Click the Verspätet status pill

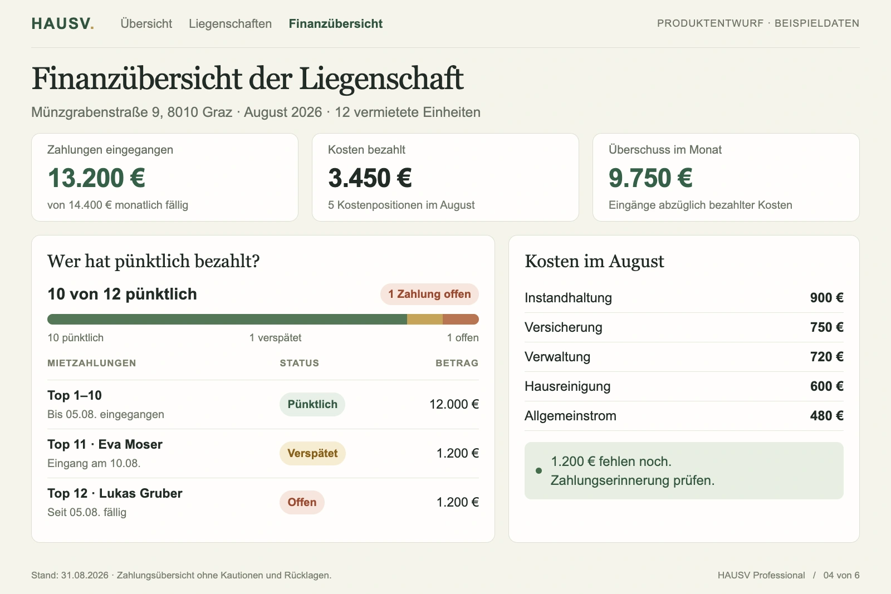(312, 453)
